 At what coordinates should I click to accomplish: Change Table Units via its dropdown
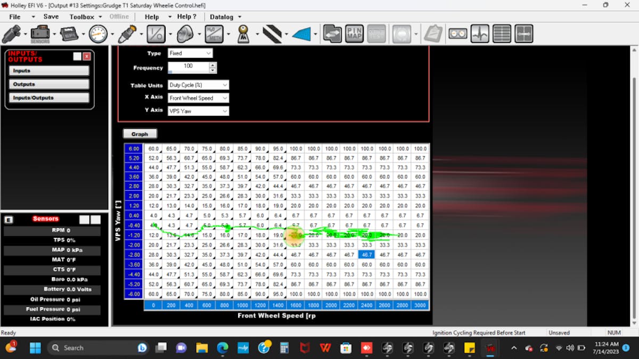tap(198, 85)
